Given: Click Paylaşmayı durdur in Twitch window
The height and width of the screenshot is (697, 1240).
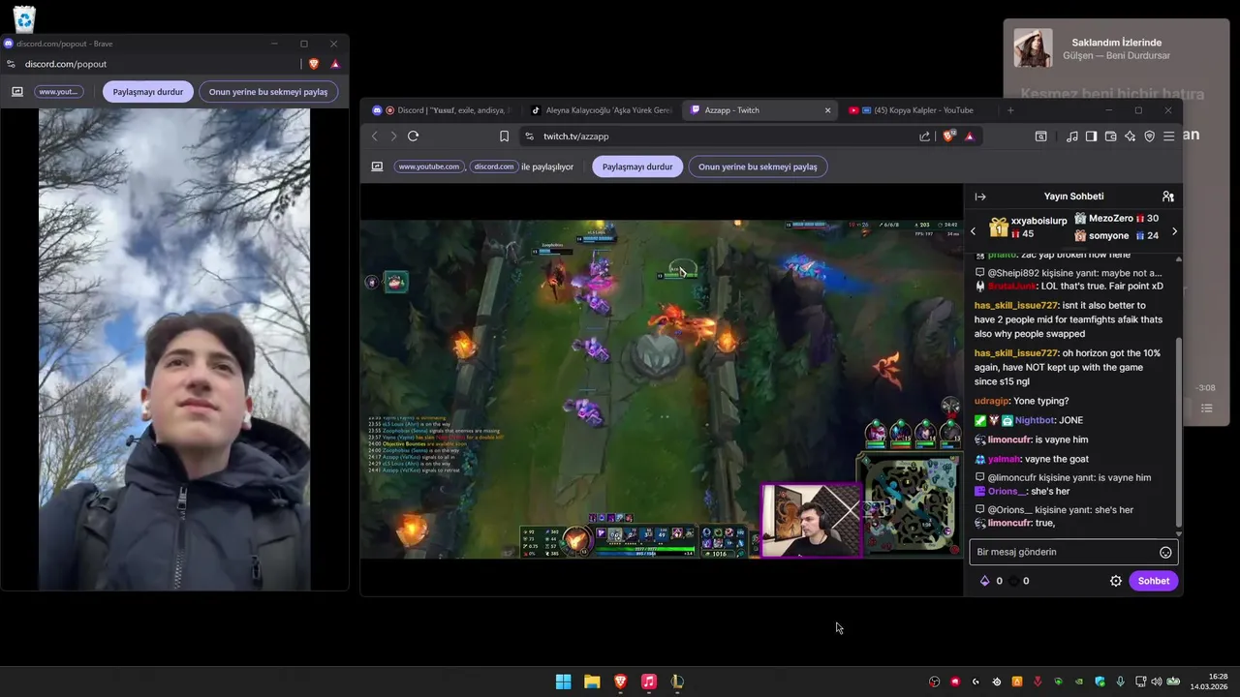Looking at the screenshot, I should click(x=637, y=167).
